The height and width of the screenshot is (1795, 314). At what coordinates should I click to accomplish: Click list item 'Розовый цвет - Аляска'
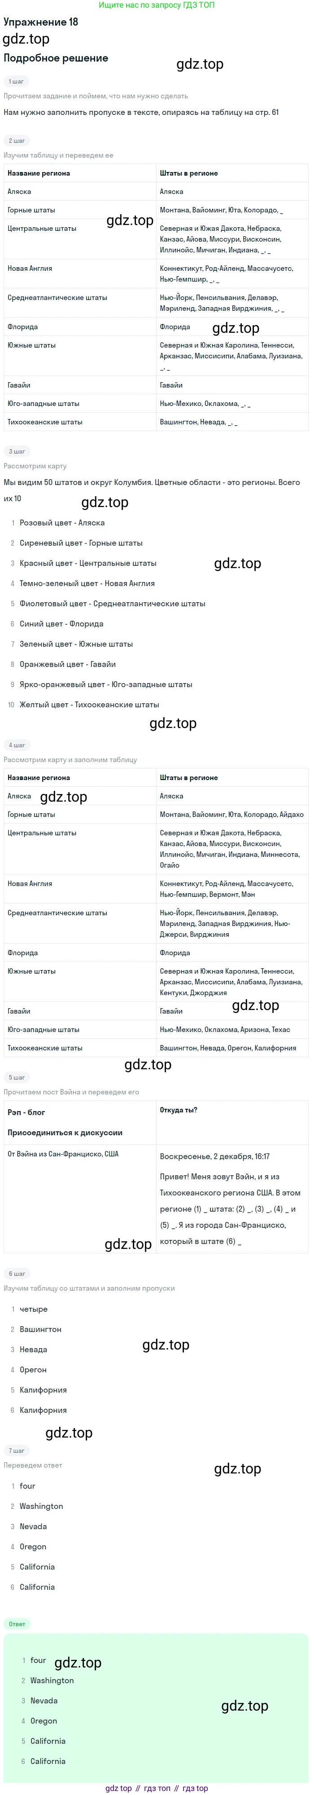click(62, 523)
